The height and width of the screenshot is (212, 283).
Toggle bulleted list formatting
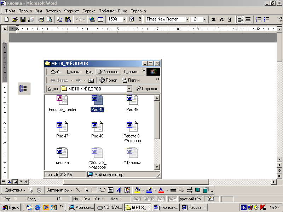click(x=266, y=19)
